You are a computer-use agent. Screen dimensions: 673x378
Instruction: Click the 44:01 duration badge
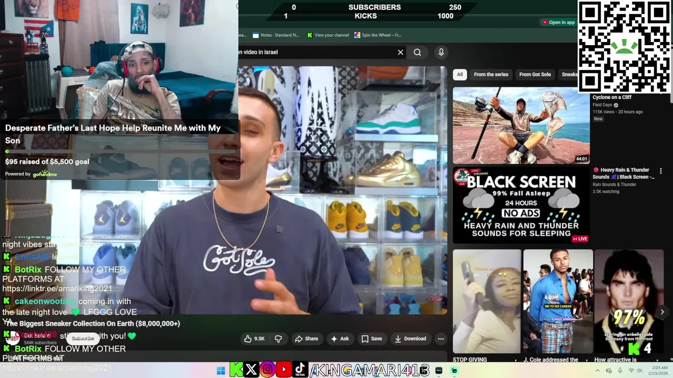[x=582, y=159]
